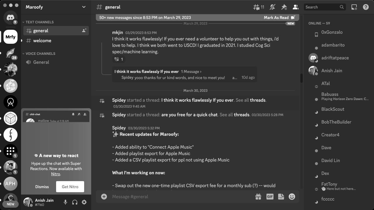Click Spidey name in 9:45 AM thread notice
Image resolution: width=374 pixels, height=210 pixels.
point(119,100)
